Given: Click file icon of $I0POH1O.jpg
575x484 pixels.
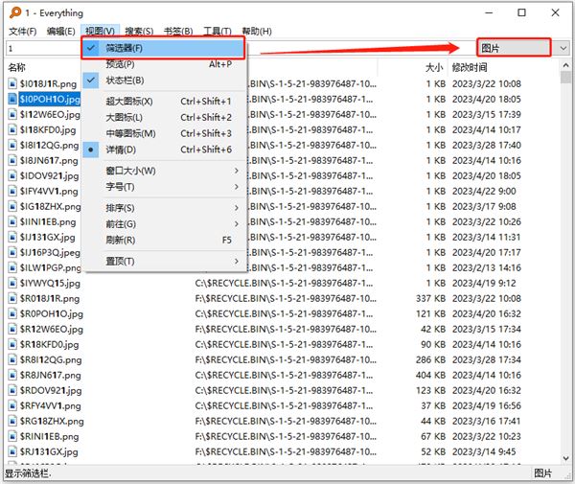Looking at the screenshot, I should (x=12, y=99).
